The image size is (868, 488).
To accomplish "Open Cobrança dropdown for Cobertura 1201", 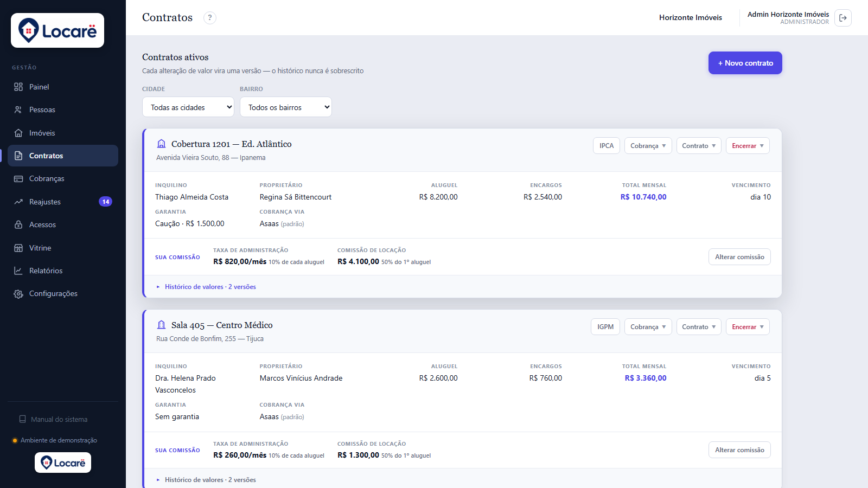I will pos(648,145).
